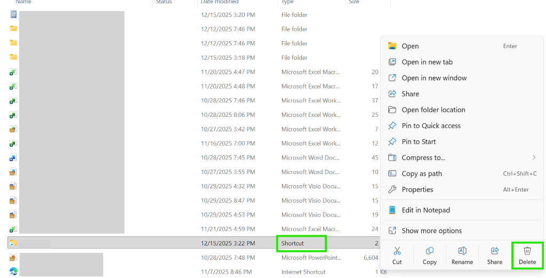
Task: Click the Share icon next to Rename
Action: pos(495,251)
